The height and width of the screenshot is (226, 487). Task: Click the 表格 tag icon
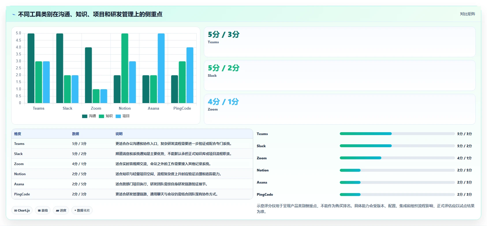click(x=39, y=211)
